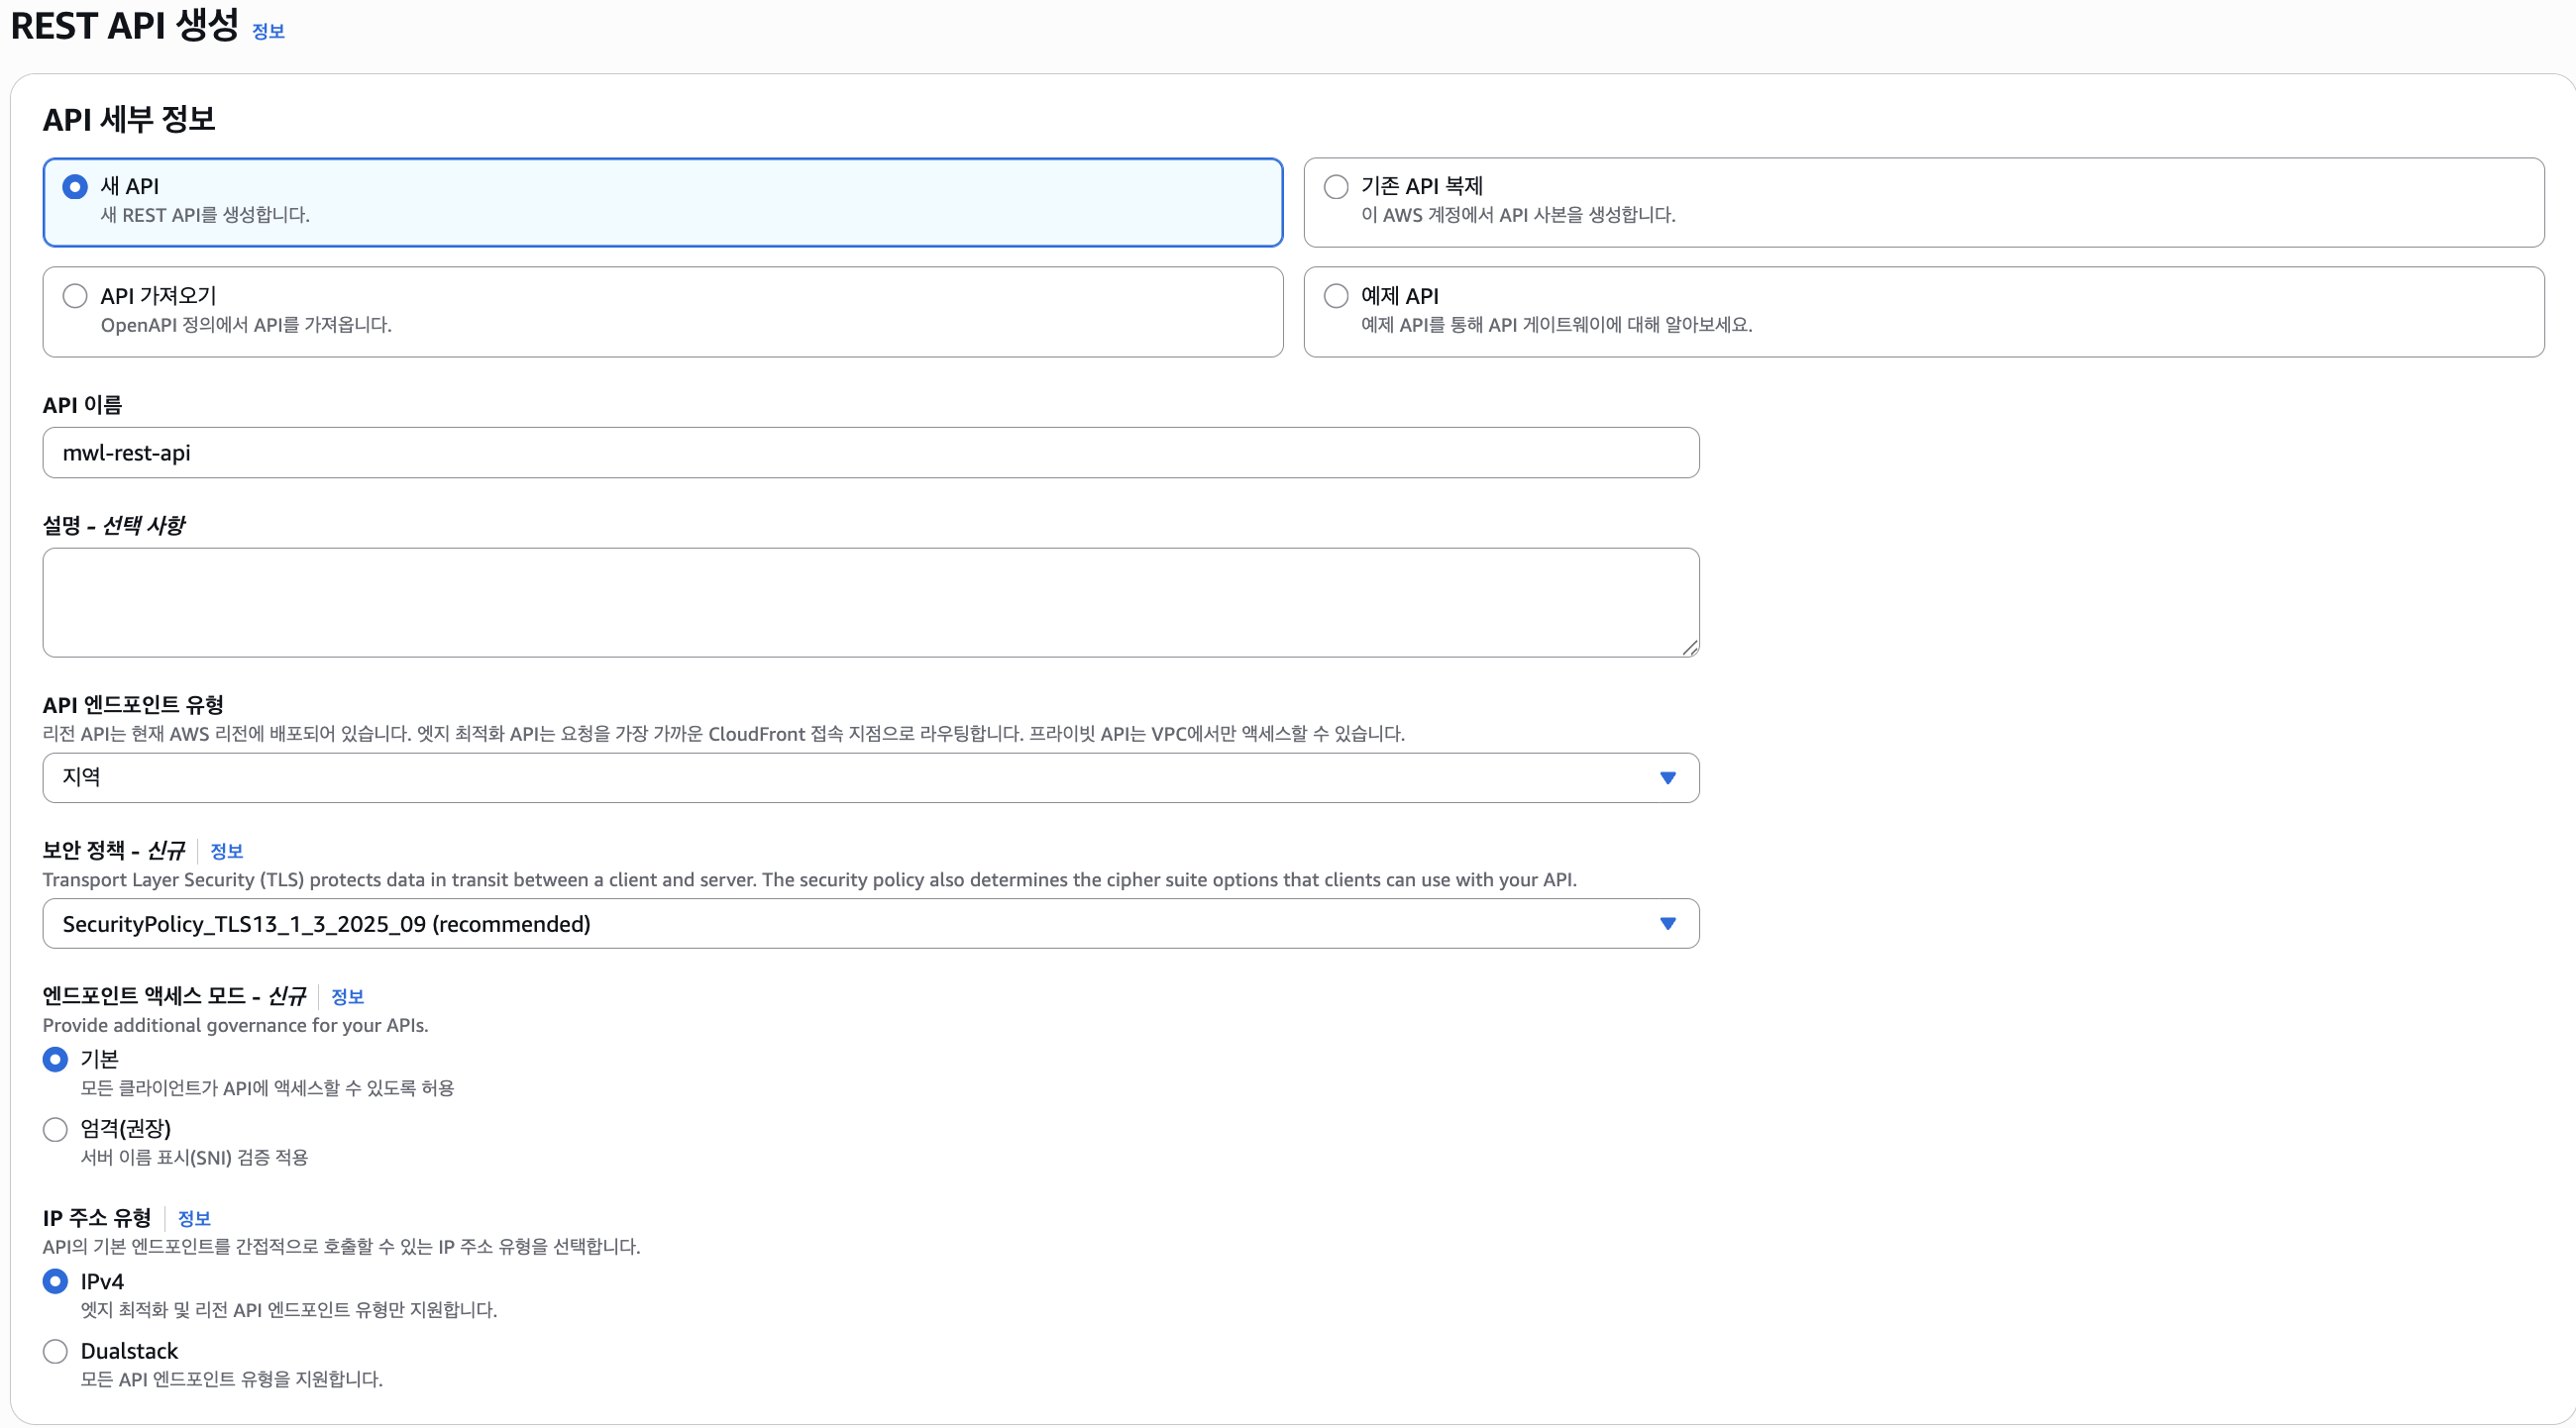Open 정보 link for 엔드포인트 액세스 모드

pyautogui.click(x=347, y=996)
